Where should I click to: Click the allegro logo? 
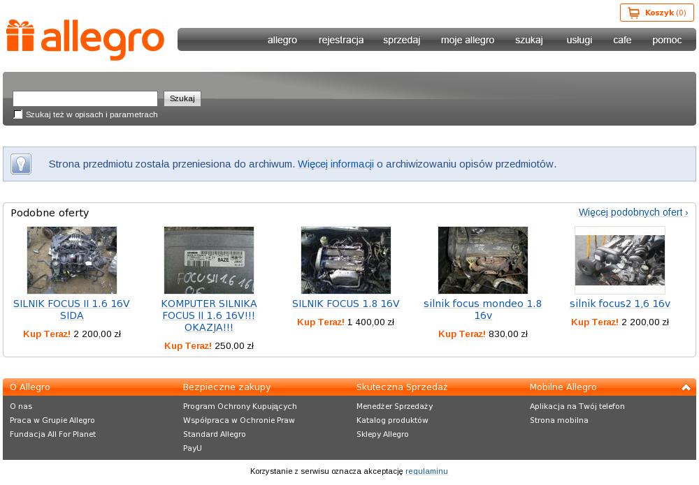point(85,40)
